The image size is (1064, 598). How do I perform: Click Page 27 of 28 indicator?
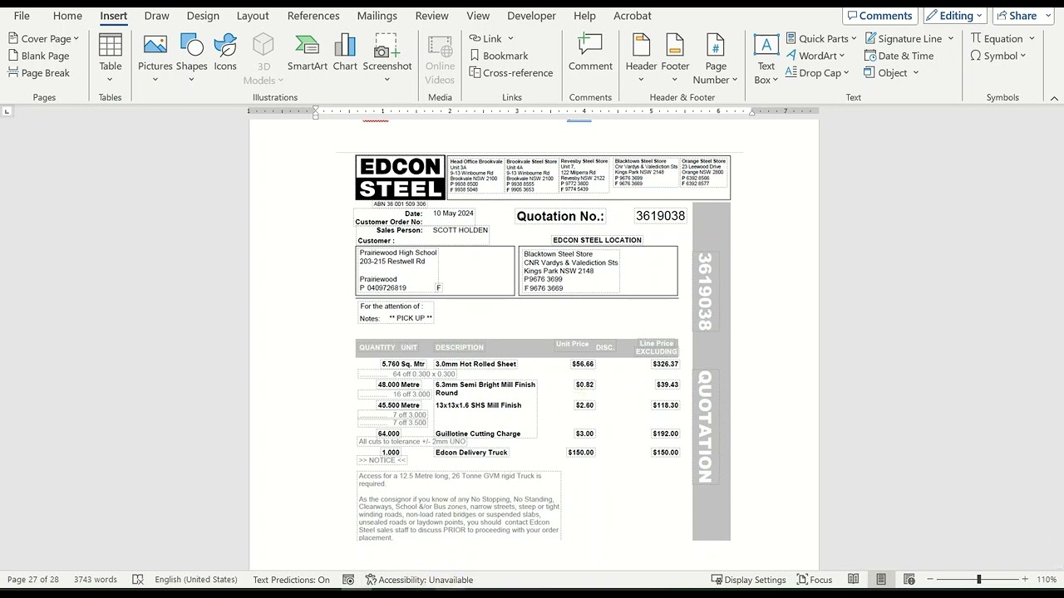point(33,580)
